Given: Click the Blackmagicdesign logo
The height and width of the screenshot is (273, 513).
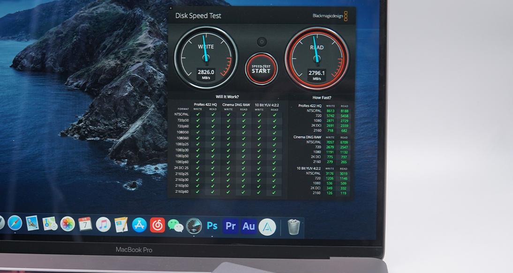Looking at the screenshot, I should 330,15.
